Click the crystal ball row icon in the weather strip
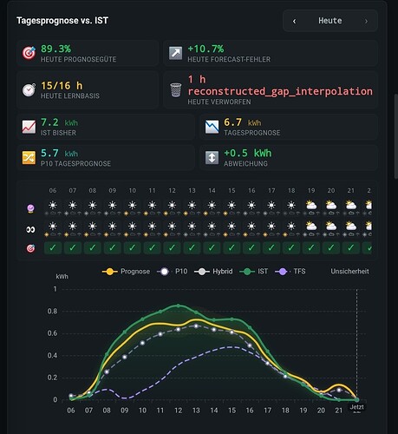 (30, 208)
